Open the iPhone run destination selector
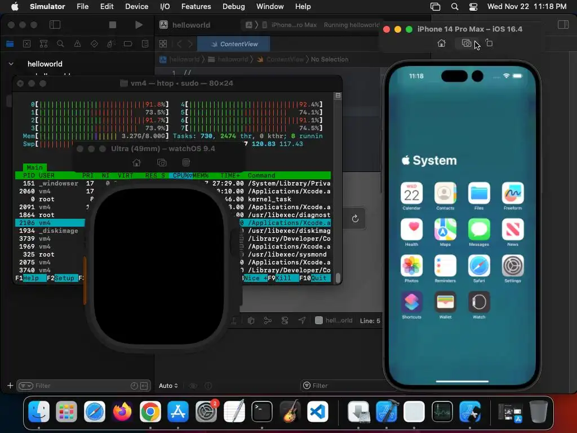This screenshot has height=433, width=577. (291, 25)
